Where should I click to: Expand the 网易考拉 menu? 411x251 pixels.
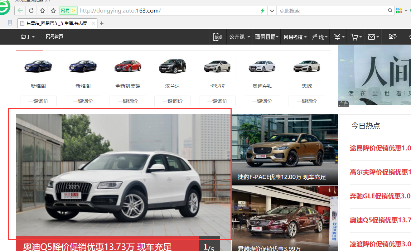295,37
